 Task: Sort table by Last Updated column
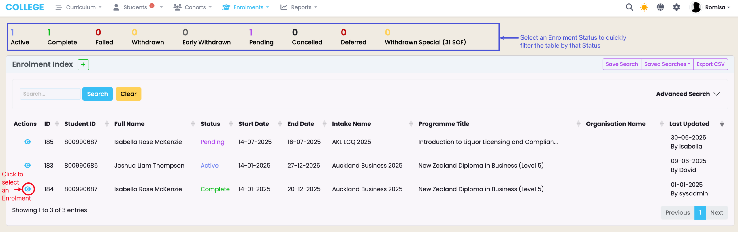click(x=689, y=124)
